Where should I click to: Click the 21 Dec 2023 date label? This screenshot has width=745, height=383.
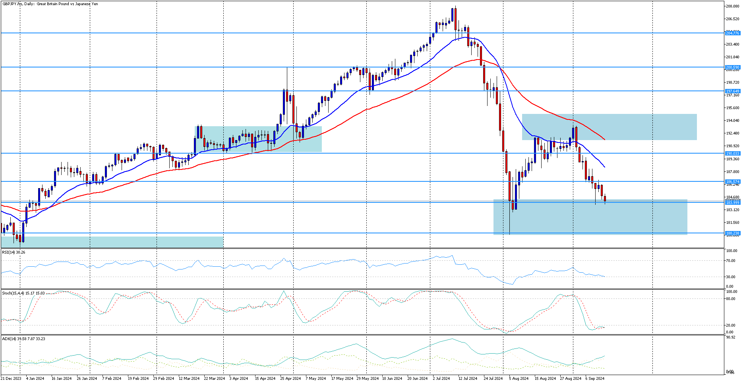11,379
